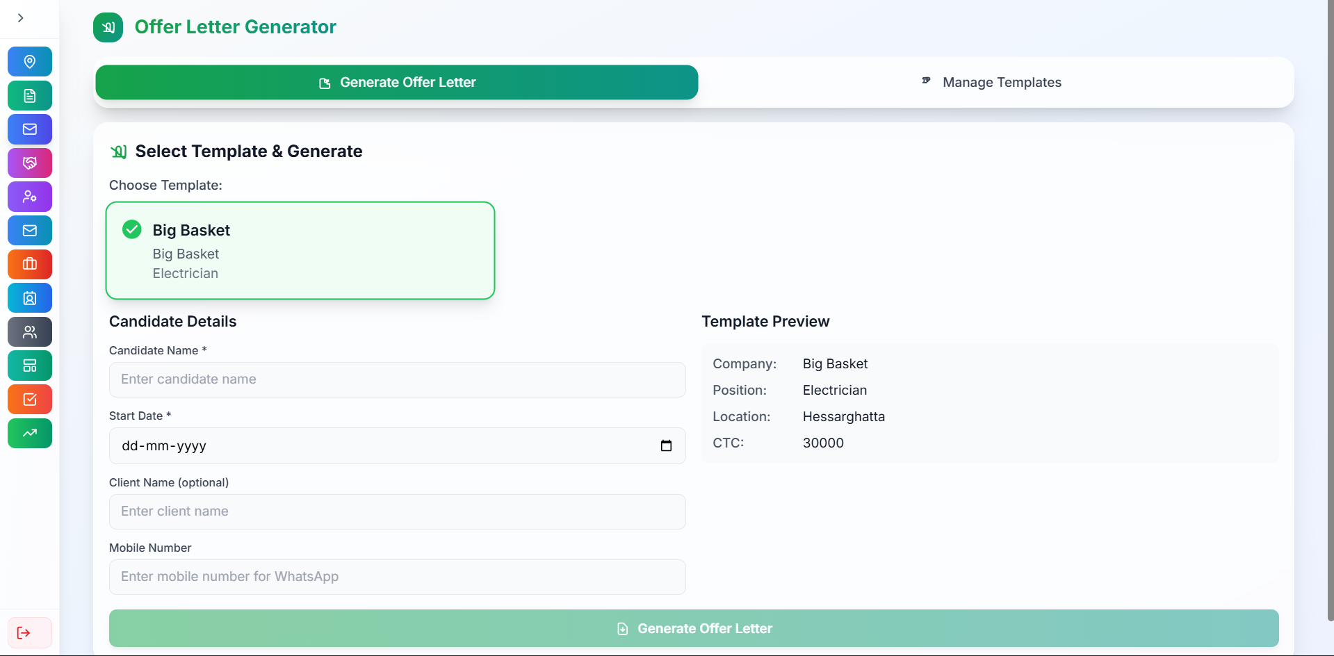
Task: Click the green document sidebar icon
Action: click(30, 96)
